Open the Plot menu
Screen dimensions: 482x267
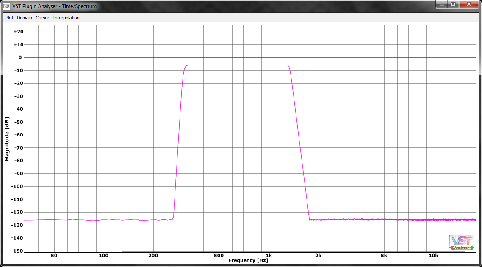tap(9, 18)
